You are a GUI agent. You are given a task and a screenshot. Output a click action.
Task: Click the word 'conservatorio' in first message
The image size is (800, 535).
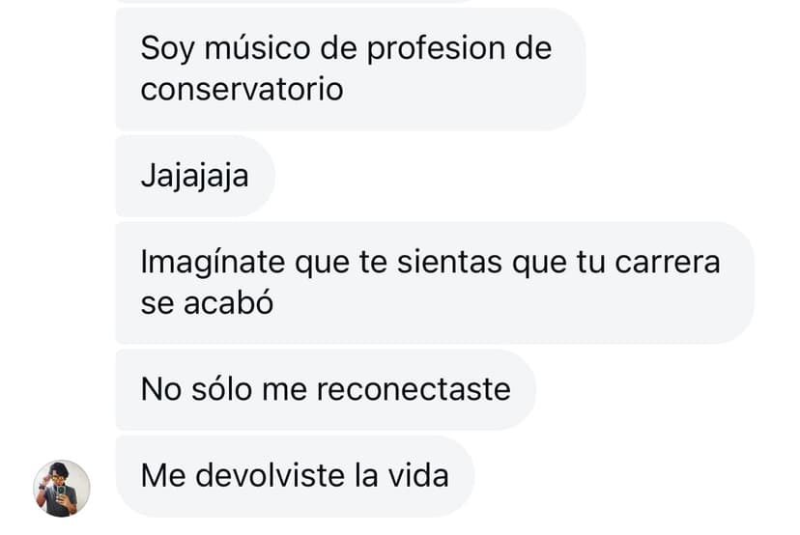242,89
